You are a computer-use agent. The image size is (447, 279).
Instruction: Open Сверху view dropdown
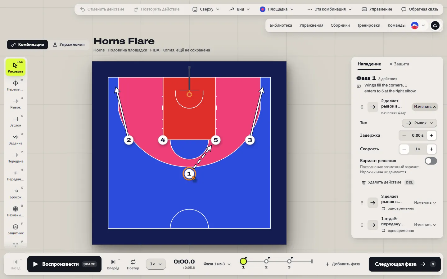coord(206,9)
